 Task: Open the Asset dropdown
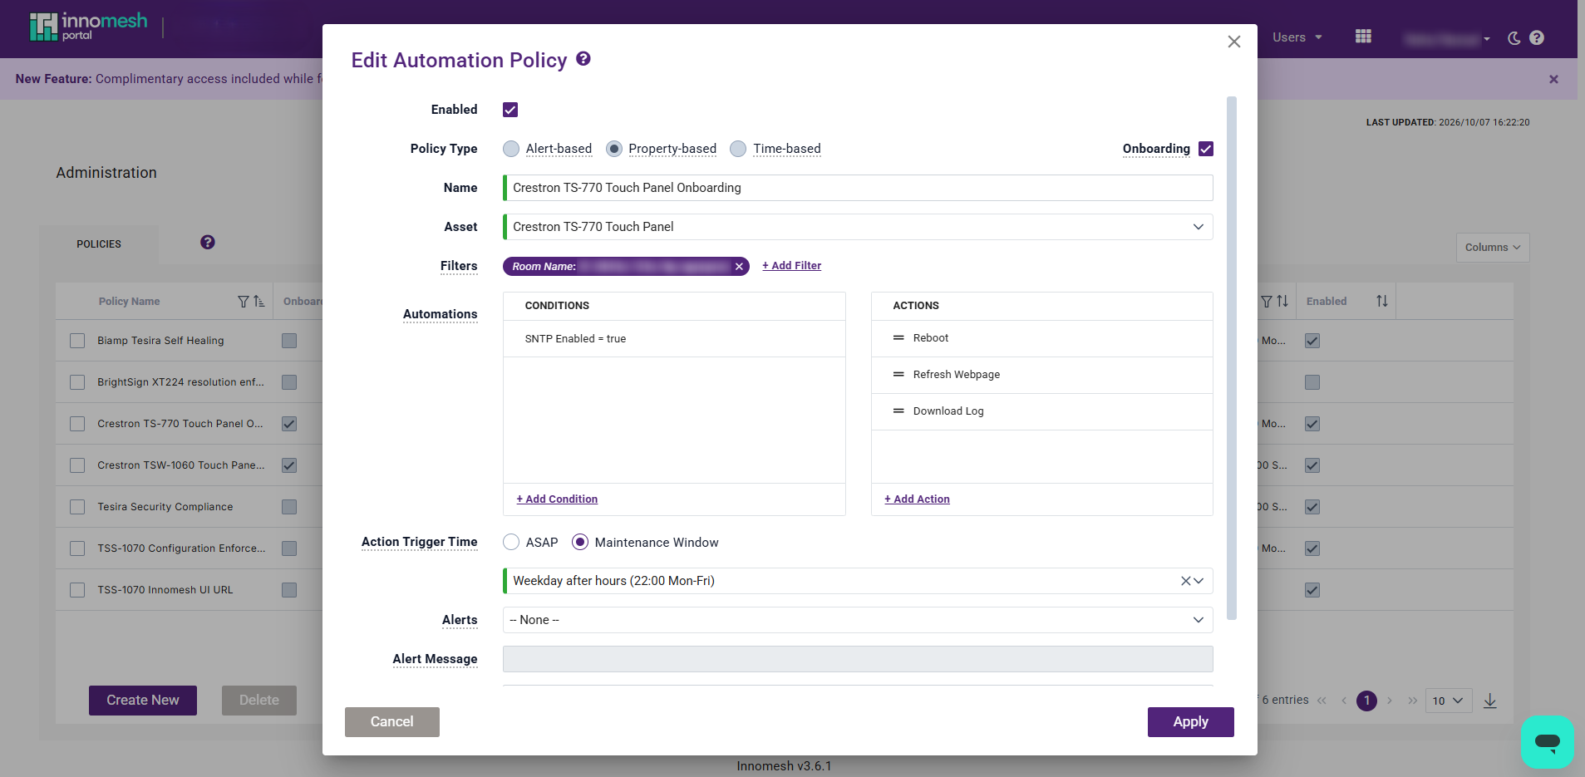tap(858, 227)
